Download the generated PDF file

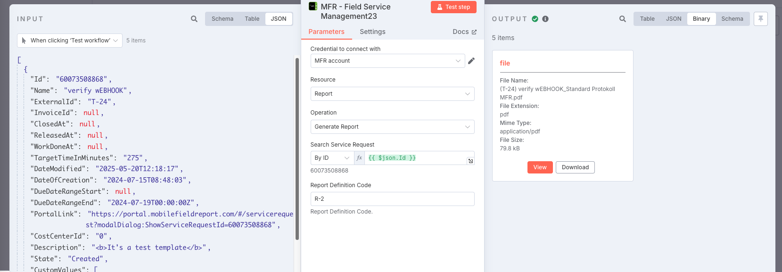pos(575,167)
